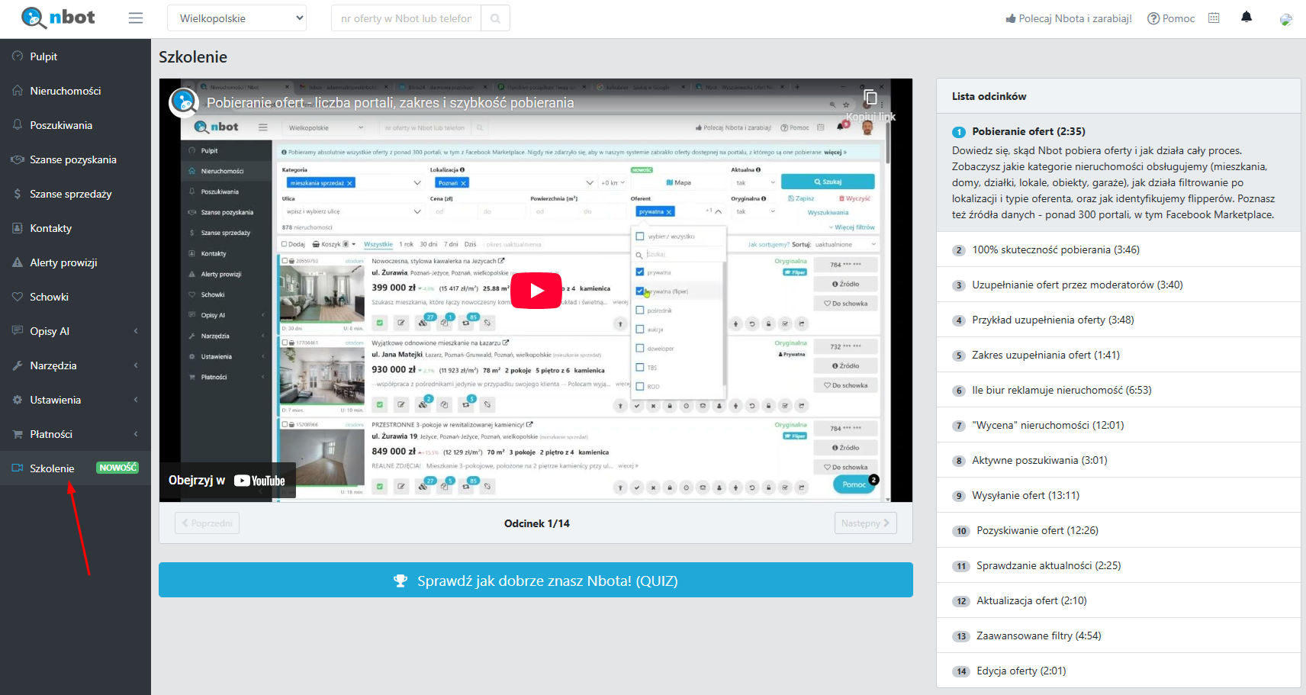Click the hamburger menu icon
Screen dimensions: 1306x695
coord(136,18)
